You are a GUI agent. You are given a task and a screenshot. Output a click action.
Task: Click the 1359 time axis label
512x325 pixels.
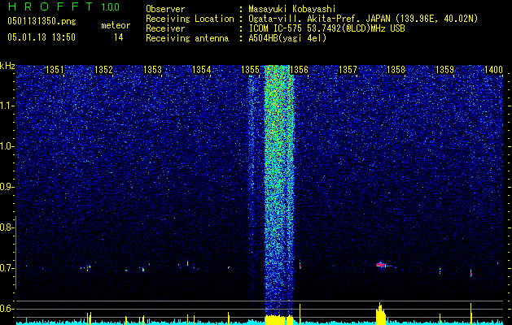[x=444, y=69]
